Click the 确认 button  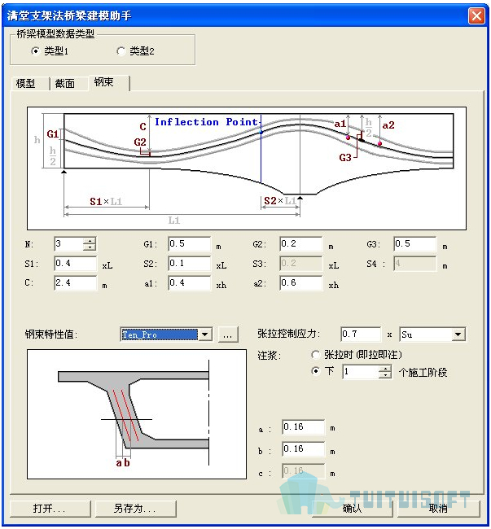pyautogui.click(x=352, y=508)
